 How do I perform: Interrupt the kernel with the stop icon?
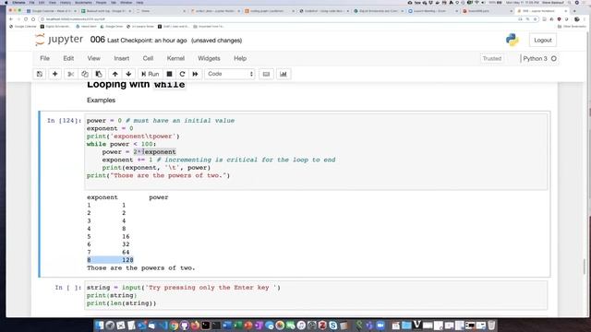(x=169, y=74)
